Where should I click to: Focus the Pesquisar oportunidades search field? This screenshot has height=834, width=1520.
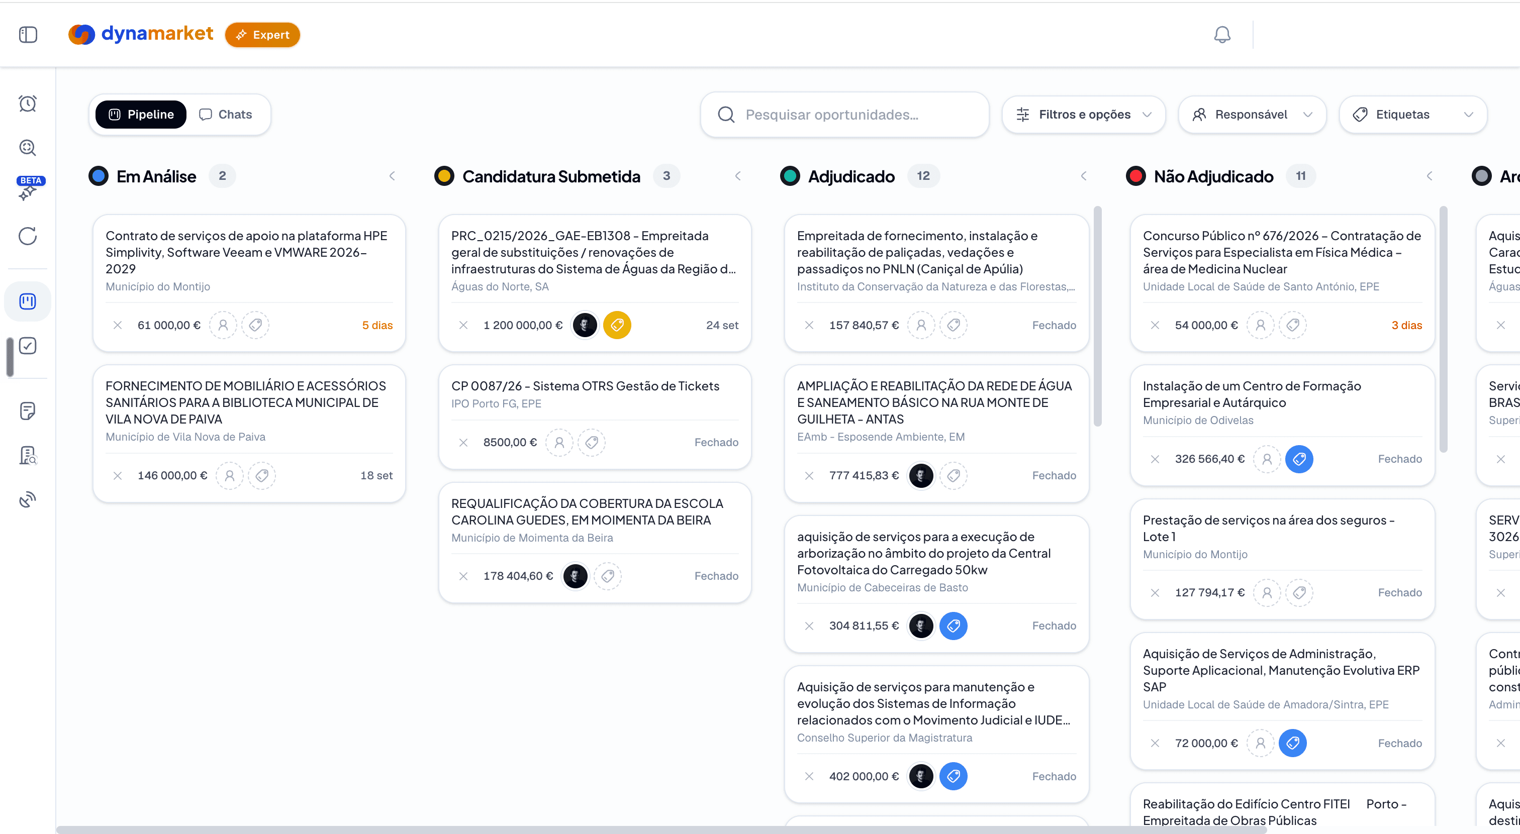click(844, 115)
